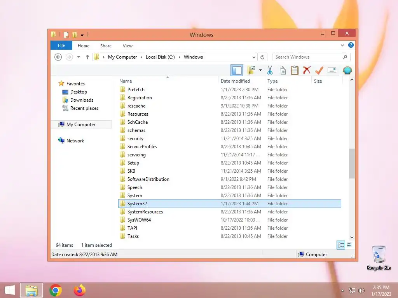Image resolution: width=398 pixels, height=298 pixels.
Task: Open the File menu tab
Action: 61,45
